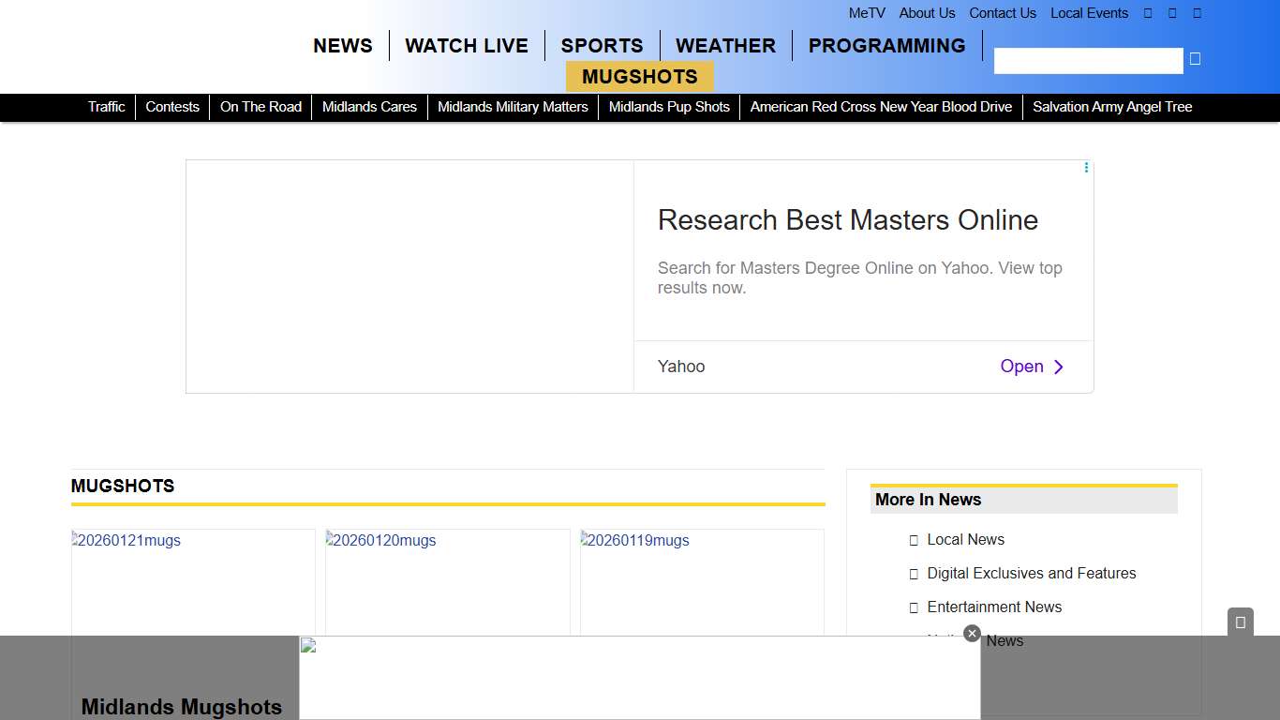Click the search submit icon beside the search box
Viewport: 1280px width, 720px height.
tap(1195, 59)
